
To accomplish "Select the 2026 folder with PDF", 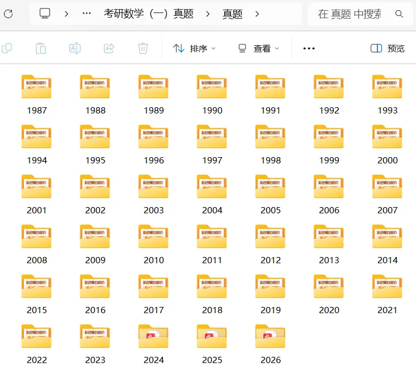I will point(270,344).
